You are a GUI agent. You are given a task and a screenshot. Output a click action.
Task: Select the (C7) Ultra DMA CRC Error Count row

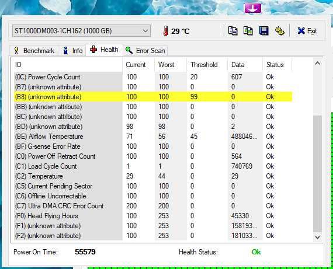click(x=153, y=206)
